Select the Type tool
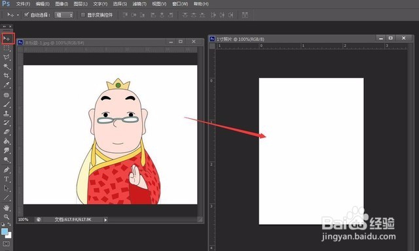Screen dimensions: 419x251 7,179
